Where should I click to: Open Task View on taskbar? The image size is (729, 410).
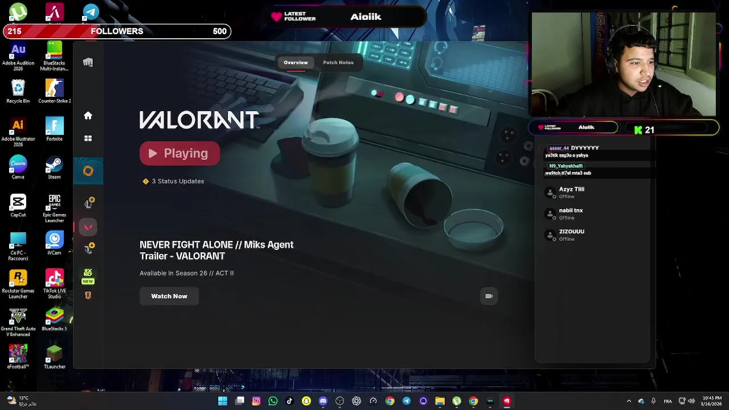pyautogui.click(x=240, y=401)
